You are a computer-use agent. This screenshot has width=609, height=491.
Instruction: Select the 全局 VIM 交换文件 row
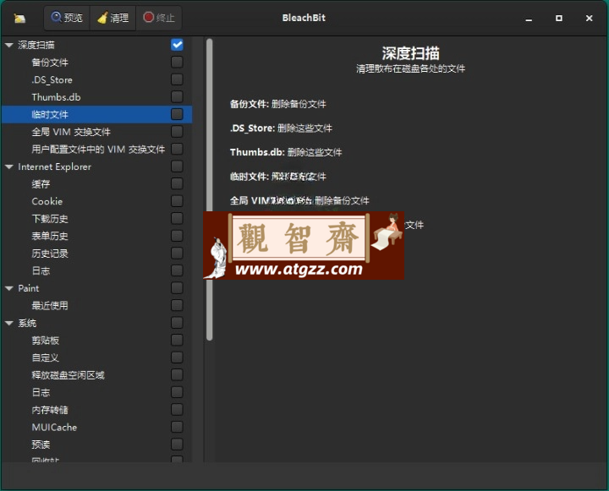coord(96,132)
